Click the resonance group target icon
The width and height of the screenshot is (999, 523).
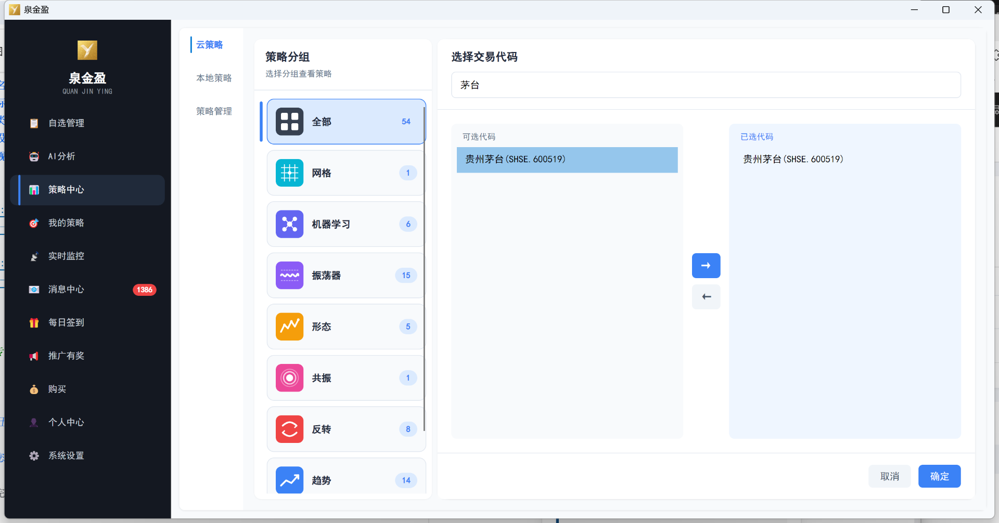point(289,378)
